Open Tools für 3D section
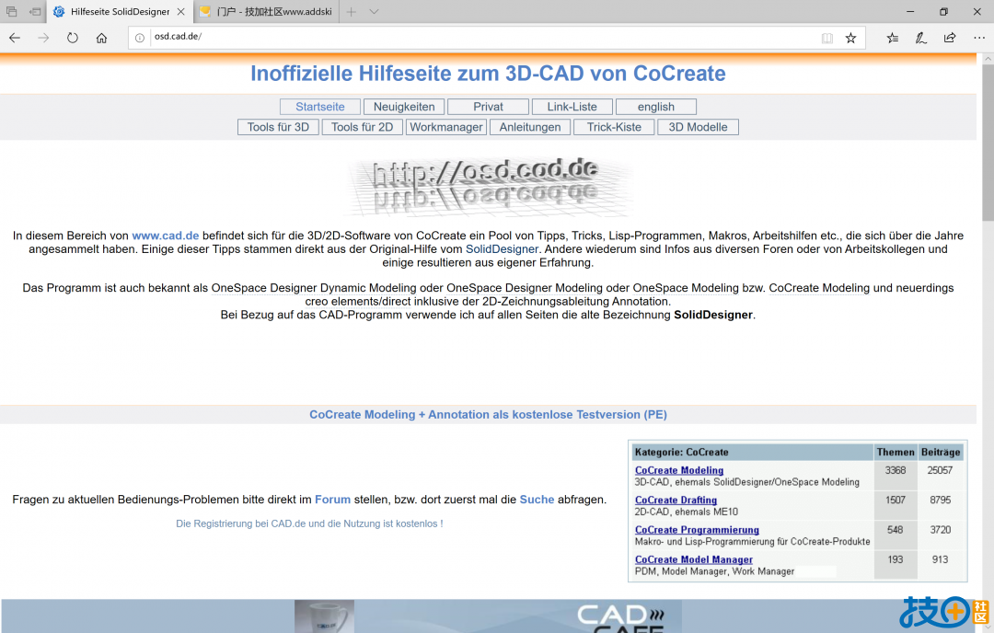 tap(278, 127)
